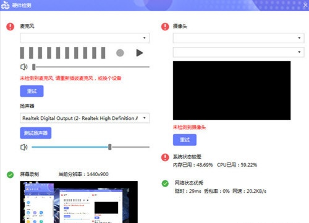Adjust the speaker volume slider handle
The image size is (309, 223).
click(110, 147)
